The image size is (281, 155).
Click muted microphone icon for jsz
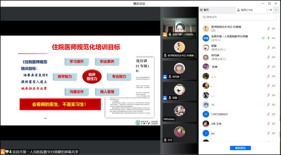(268, 133)
